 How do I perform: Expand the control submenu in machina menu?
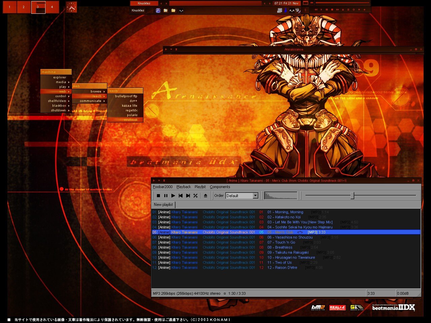(x=56, y=96)
